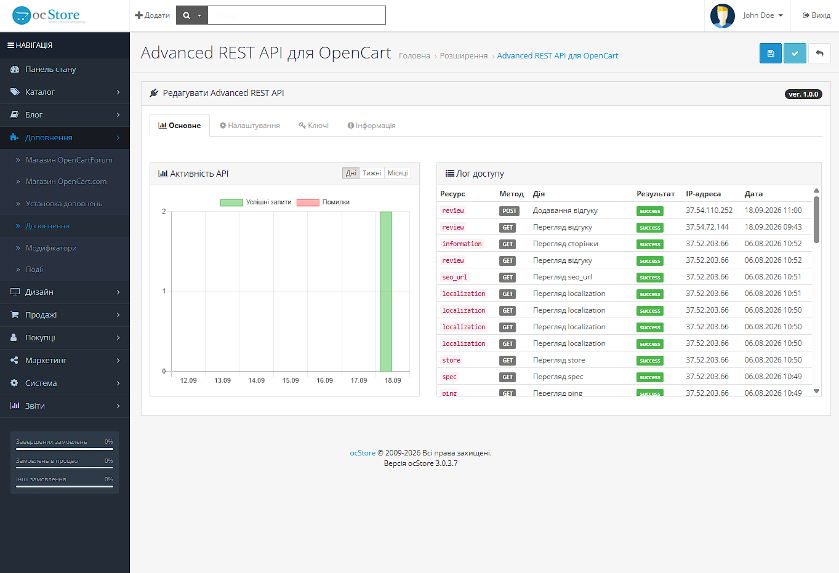Viewport: 839px width, 573px height.
Task: Click the access log scrollbar thumb
Action: 817,220
